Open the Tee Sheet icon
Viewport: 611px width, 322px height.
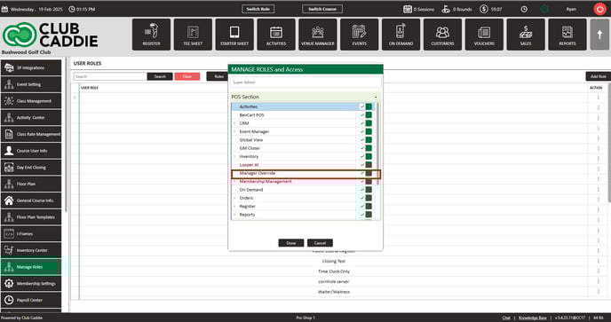[x=193, y=35]
